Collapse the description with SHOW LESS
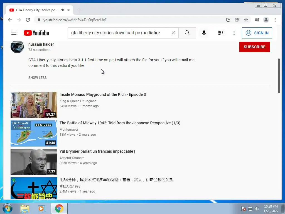 click(38, 78)
